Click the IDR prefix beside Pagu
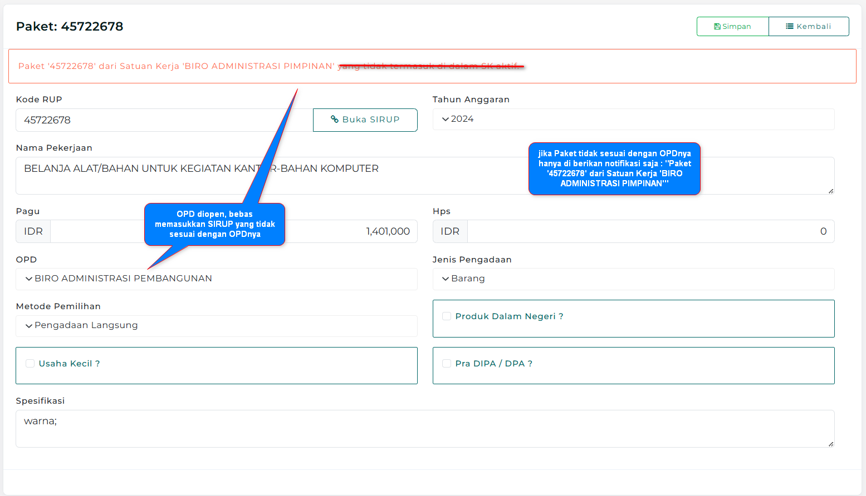Image resolution: width=866 pixels, height=496 pixels. (x=33, y=232)
